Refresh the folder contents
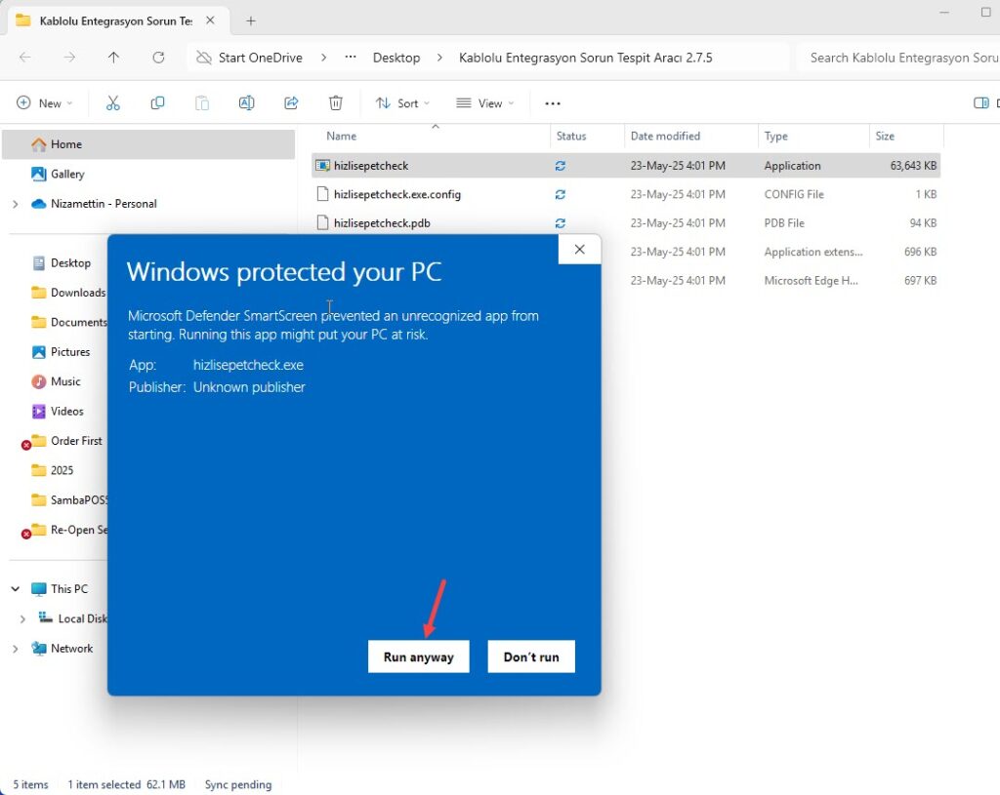This screenshot has height=795, width=1000. click(158, 58)
